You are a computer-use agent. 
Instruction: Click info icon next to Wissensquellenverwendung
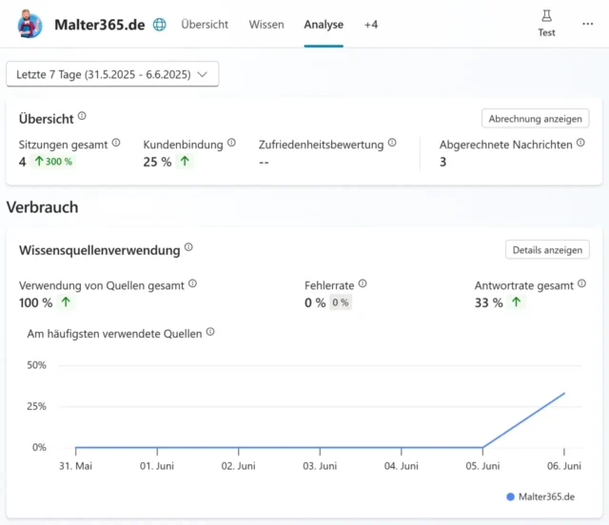[188, 248]
